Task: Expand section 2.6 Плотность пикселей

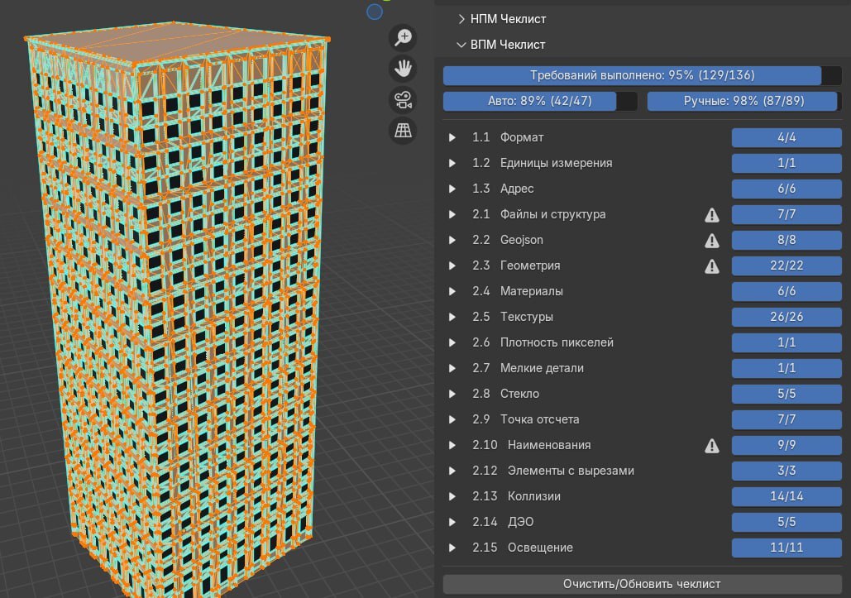Action: (452, 342)
